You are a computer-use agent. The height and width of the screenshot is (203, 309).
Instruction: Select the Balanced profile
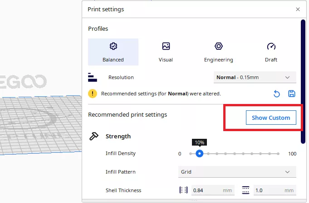pyautogui.click(x=113, y=52)
